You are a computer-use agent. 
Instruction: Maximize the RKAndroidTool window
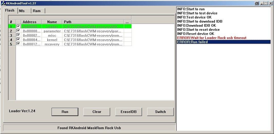266,3
